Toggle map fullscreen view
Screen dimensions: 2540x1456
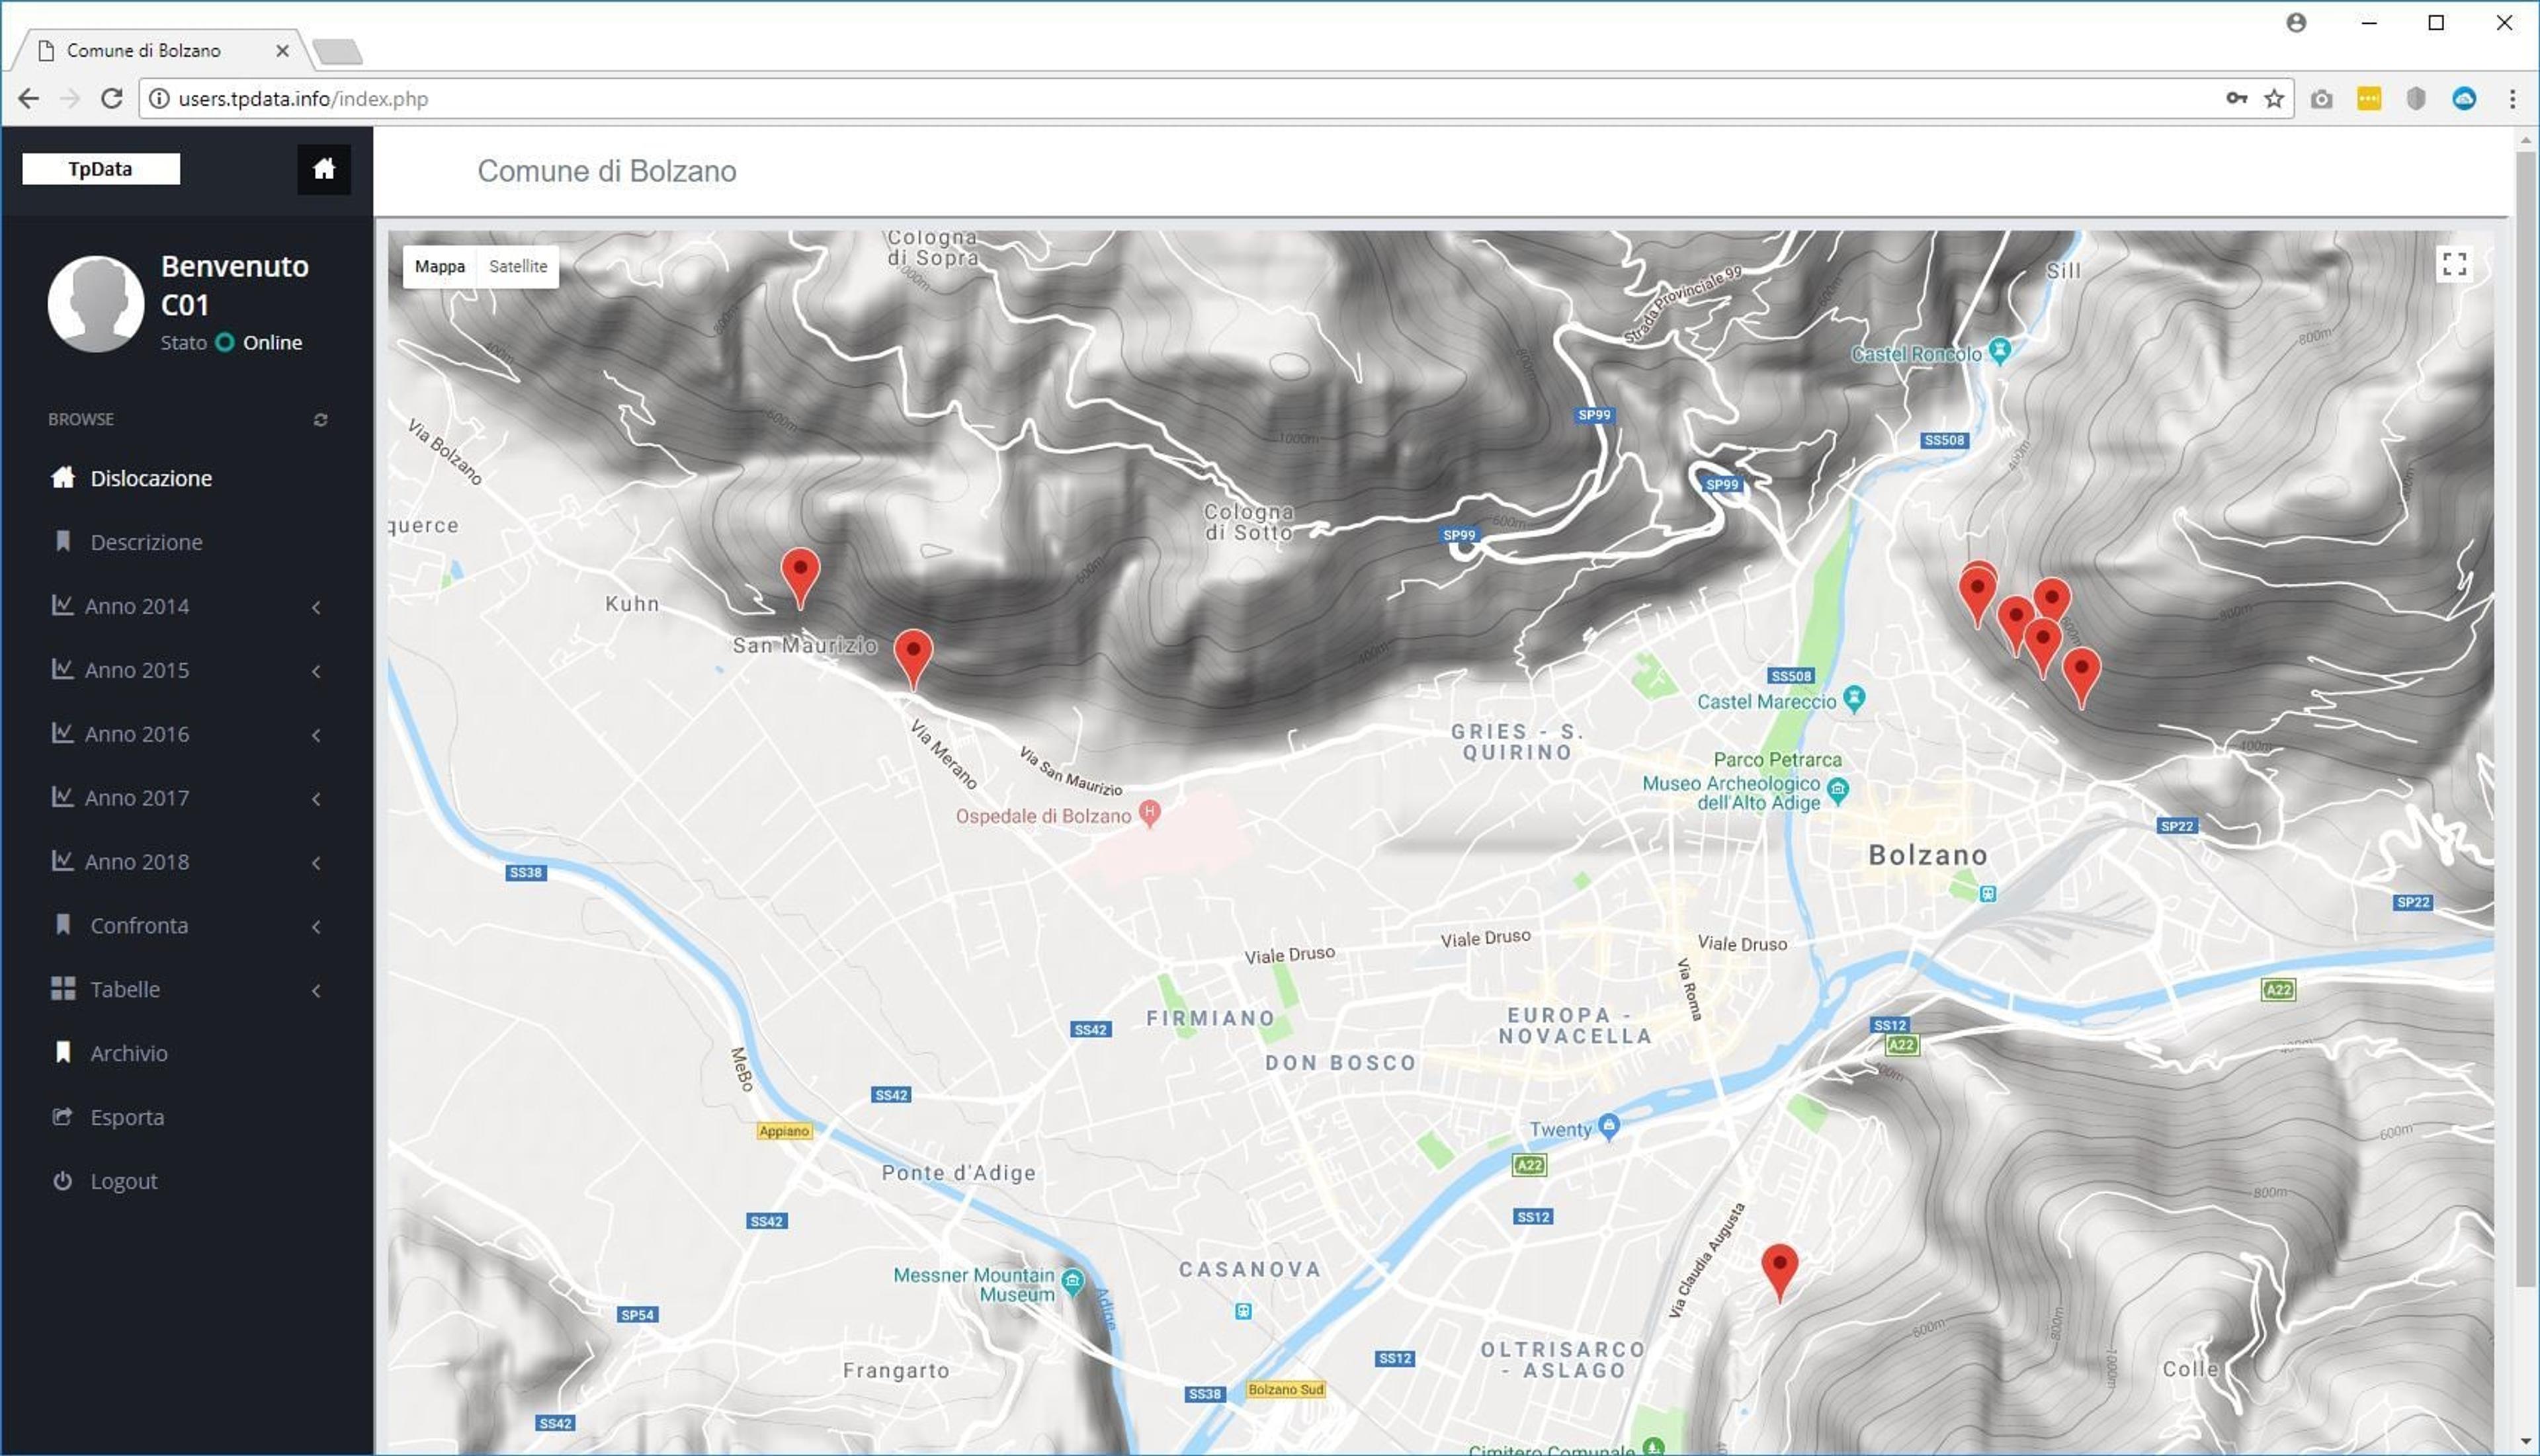(x=2454, y=264)
